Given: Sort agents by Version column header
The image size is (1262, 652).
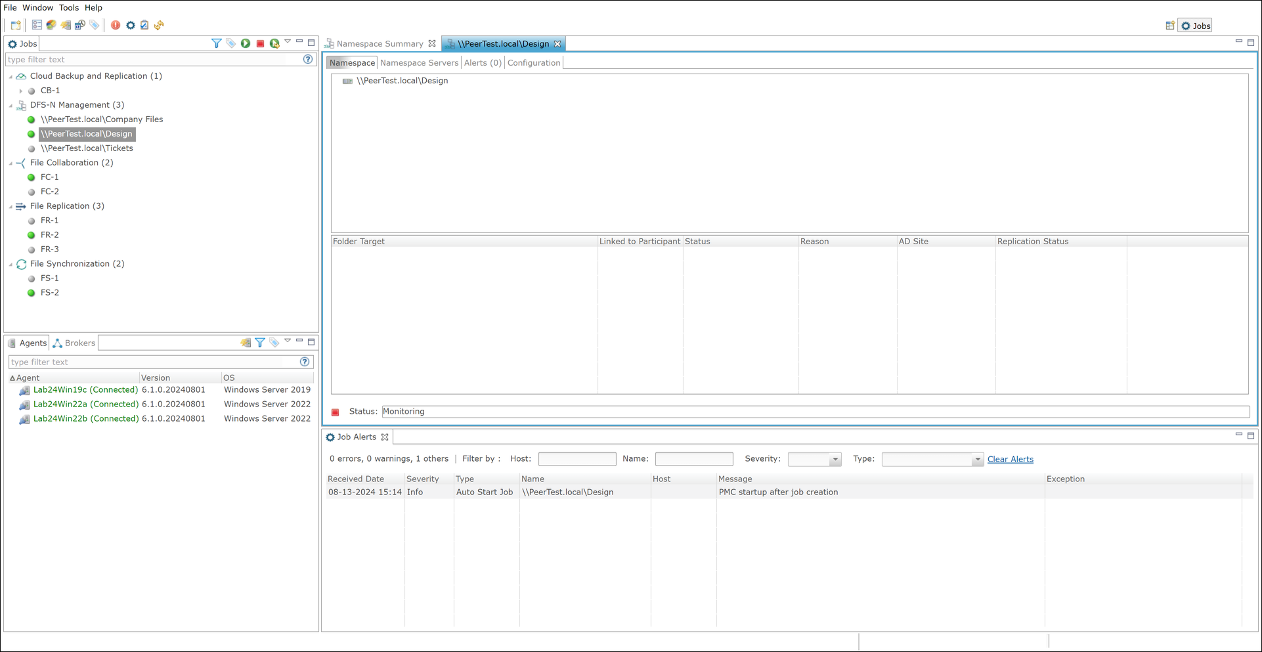Looking at the screenshot, I should click(x=180, y=378).
